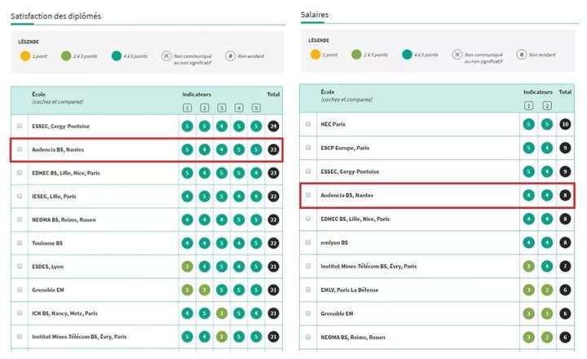Click 'Indicateurs' header in Salaires table
The width and height of the screenshot is (587, 359).
(538, 92)
